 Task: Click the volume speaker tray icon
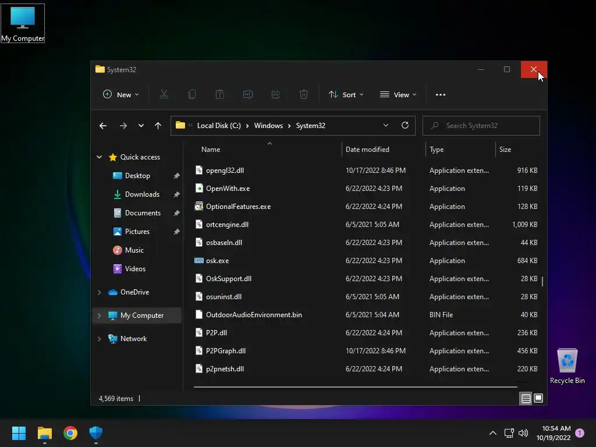click(x=523, y=433)
